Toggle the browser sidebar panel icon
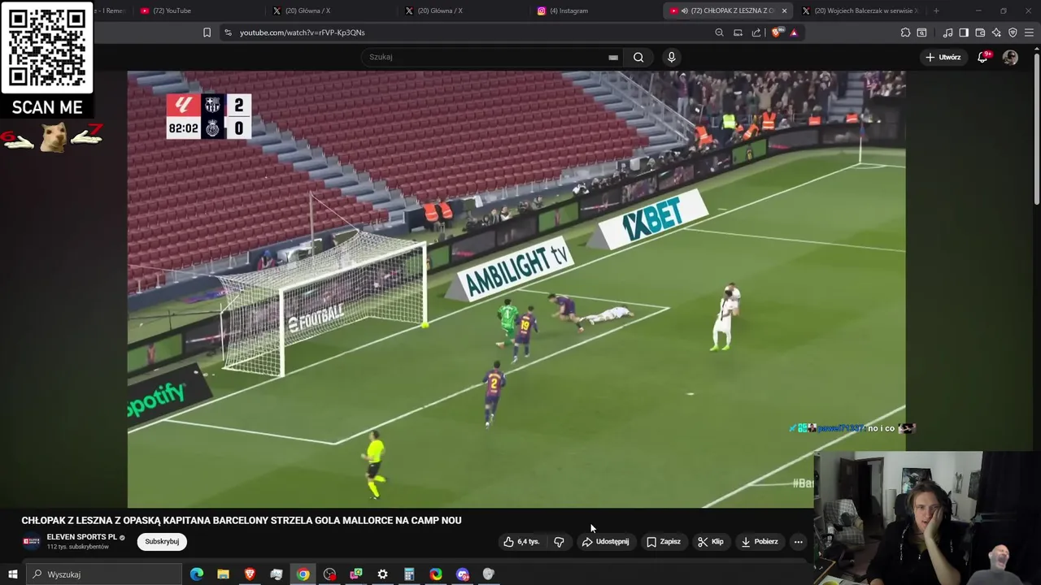The image size is (1041, 585). pos(964,32)
